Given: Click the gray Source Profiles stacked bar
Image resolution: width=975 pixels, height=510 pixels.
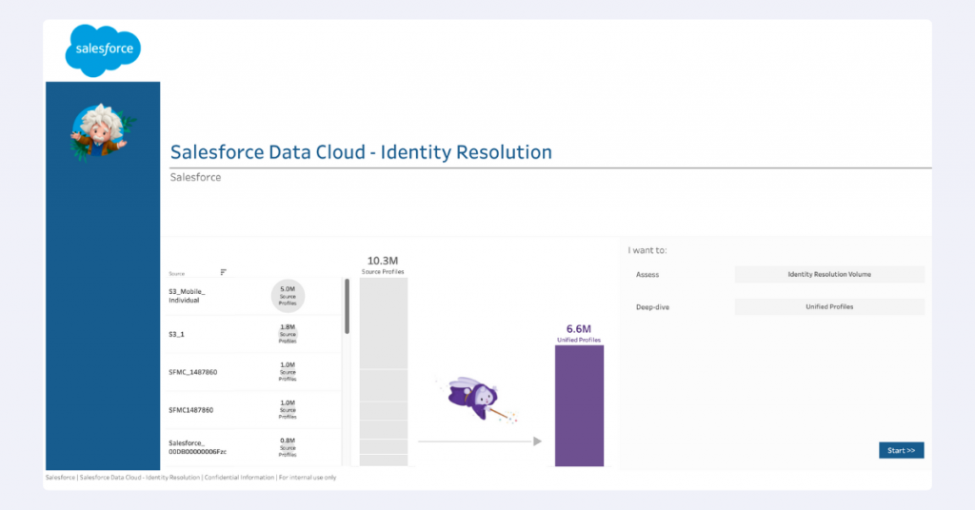Looking at the screenshot, I should [384, 371].
